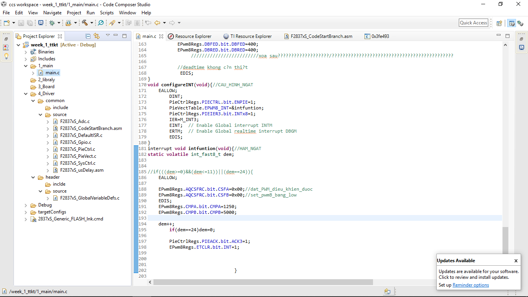Collapse the header folder
The image size is (528, 297).
pyautogui.click(x=33, y=177)
